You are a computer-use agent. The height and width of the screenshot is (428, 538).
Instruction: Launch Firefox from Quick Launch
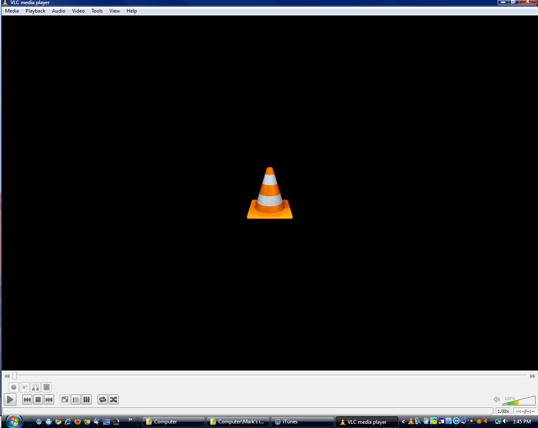[x=78, y=422]
